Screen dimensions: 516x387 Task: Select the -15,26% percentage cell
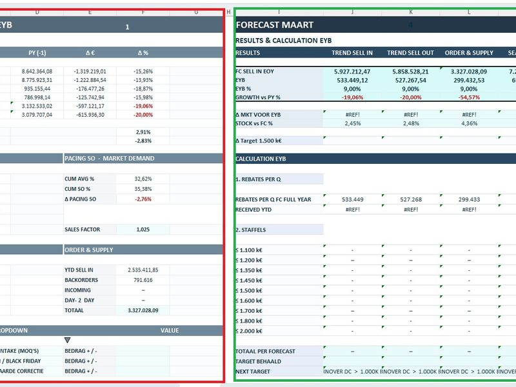(143, 72)
